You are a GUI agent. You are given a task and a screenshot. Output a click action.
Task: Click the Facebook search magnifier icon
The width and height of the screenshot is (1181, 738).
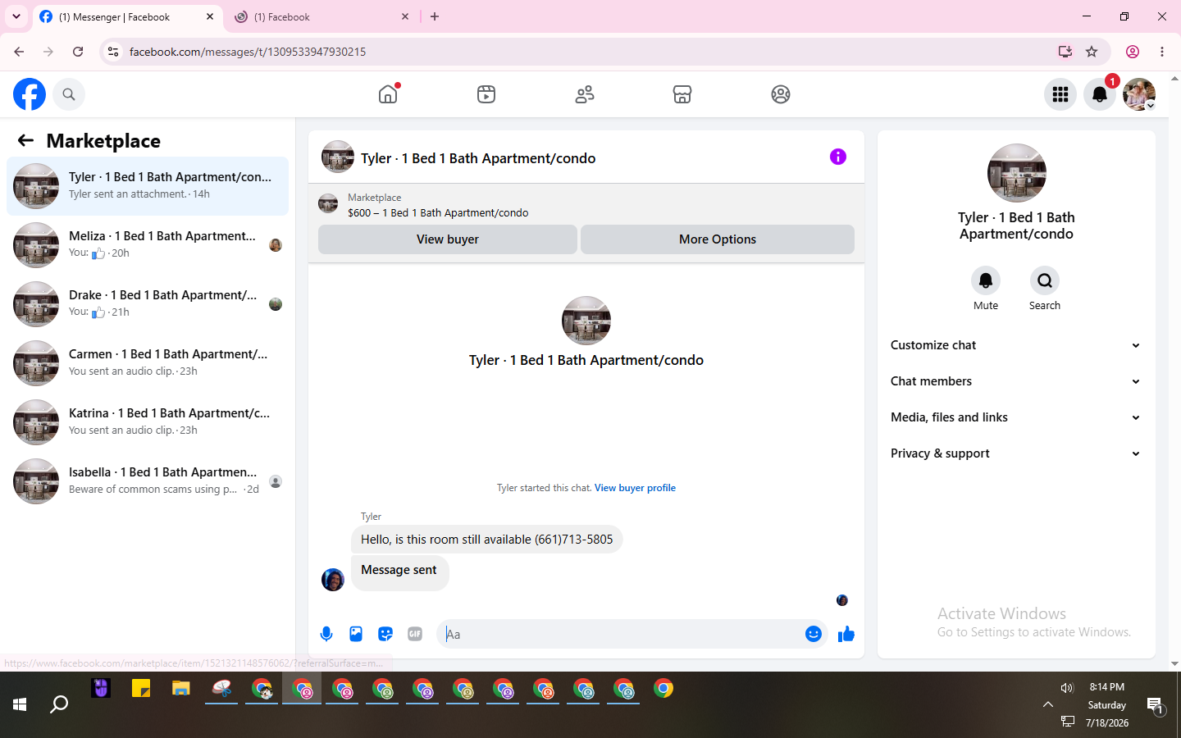69,94
